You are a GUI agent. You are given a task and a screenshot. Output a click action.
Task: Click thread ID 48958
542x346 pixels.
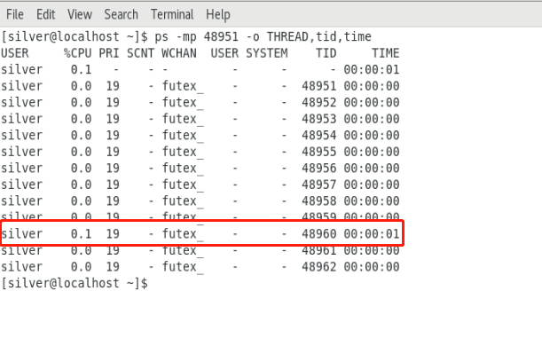pyautogui.click(x=319, y=201)
